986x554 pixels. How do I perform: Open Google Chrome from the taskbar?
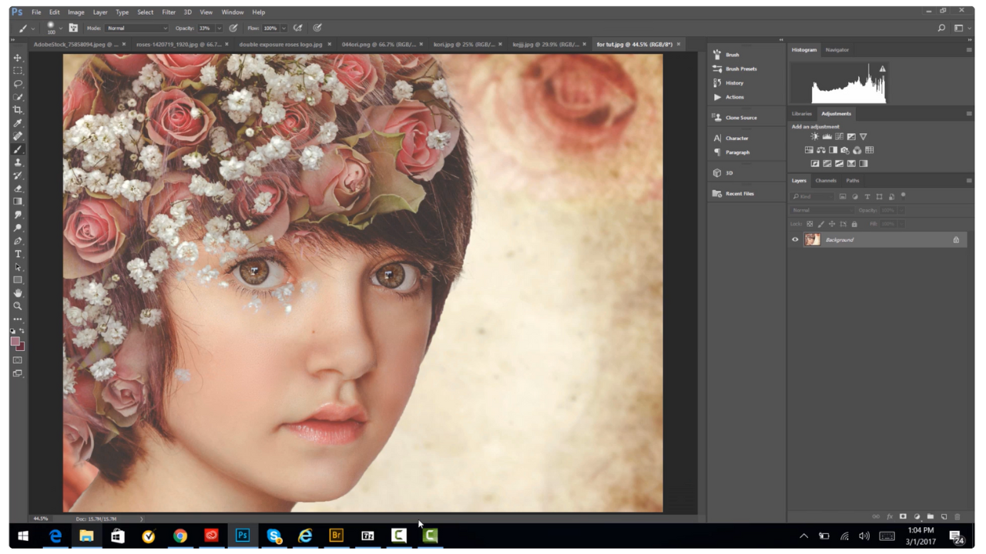[180, 536]
